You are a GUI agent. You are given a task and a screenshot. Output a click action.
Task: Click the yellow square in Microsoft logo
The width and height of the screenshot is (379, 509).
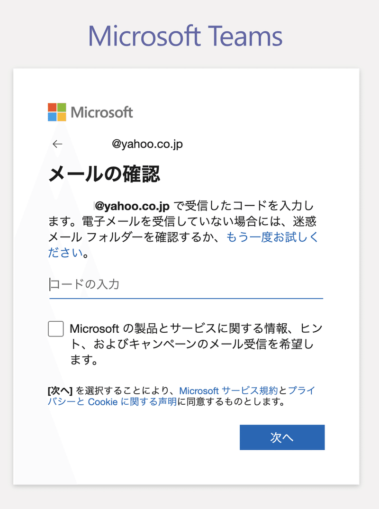tap(62, 117)
